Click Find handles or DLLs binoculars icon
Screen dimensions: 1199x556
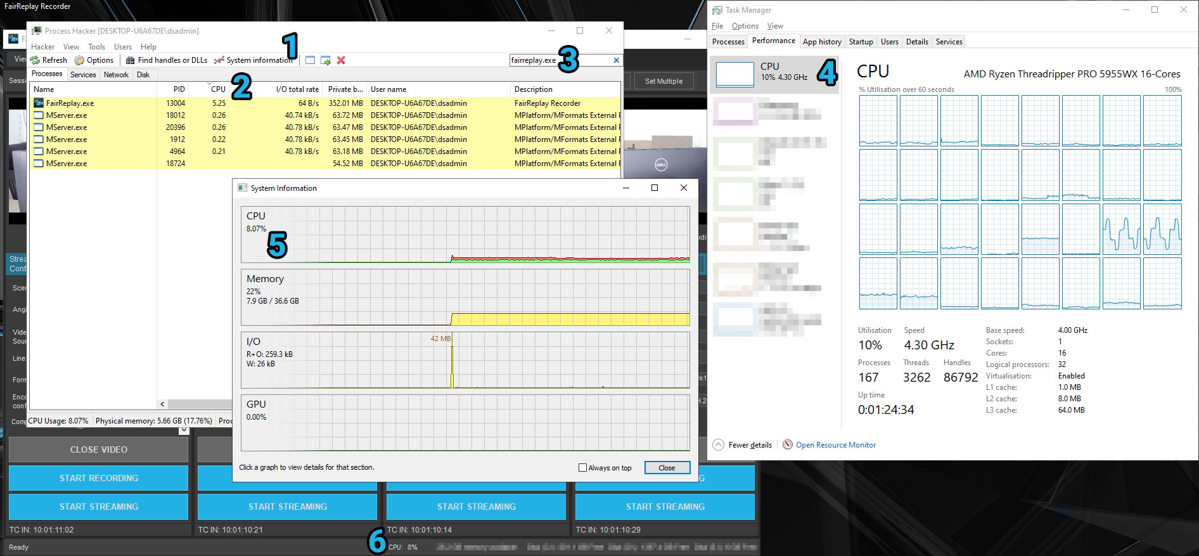pyautogui.click(x=130, y=60)
